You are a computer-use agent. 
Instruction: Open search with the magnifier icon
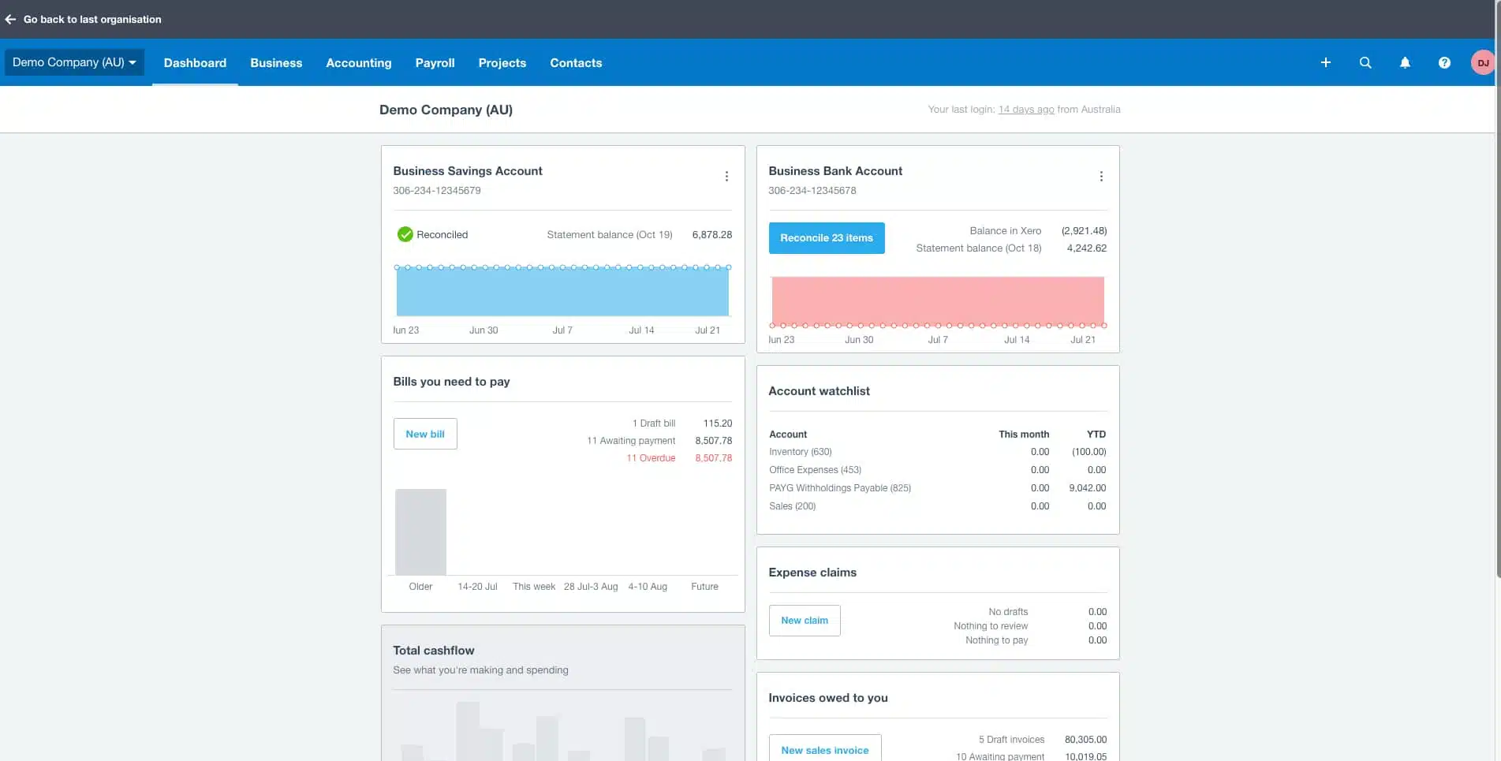tap(1365, 62)
